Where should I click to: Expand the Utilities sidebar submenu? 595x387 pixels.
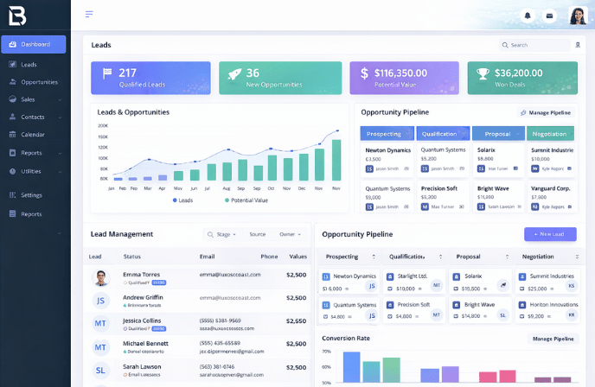pos(60,171)
